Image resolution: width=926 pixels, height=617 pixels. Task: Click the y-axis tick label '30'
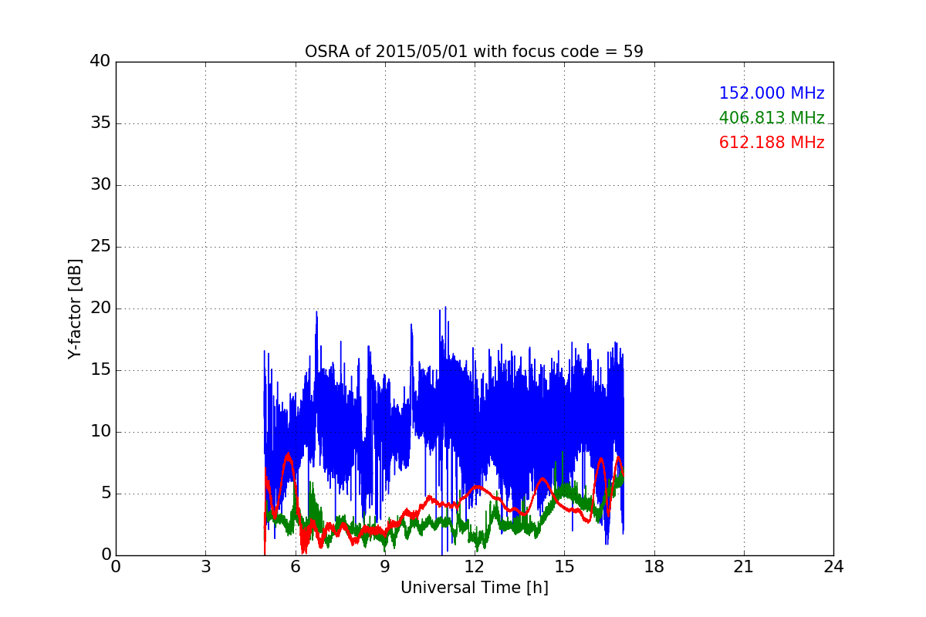tap(100, 185)
